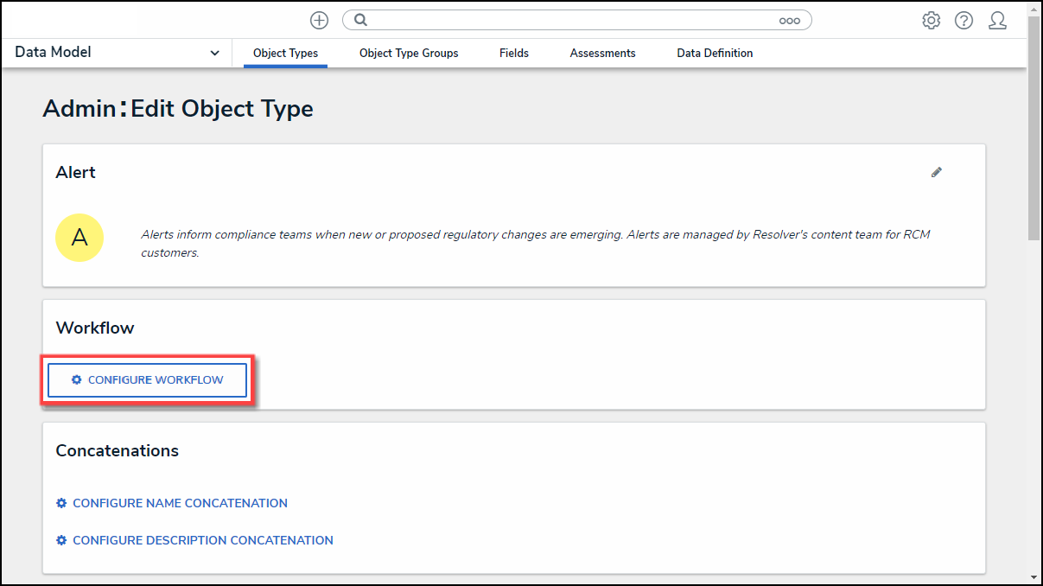The height and width of the screenshot is (586, 1043).
Task: Select the Data Definition tab
Action: pos(715,53)
